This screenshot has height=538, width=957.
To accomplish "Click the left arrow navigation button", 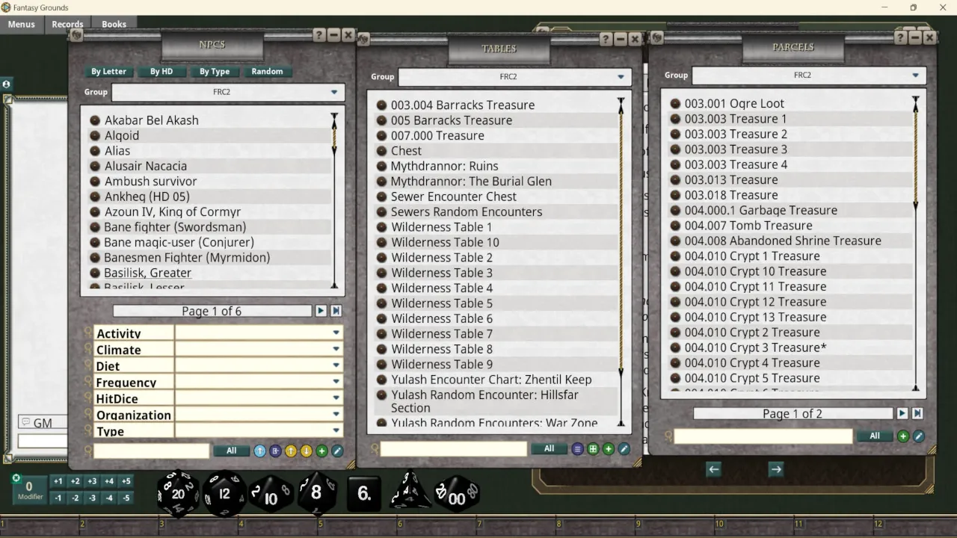I will pyautogui.click(x=713, y=469).
